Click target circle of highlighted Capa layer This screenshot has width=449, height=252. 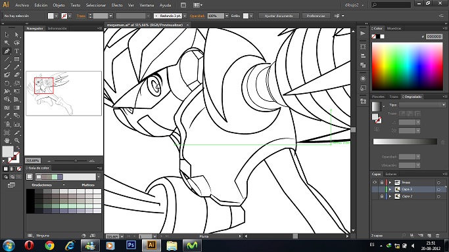(x=438, y=190)
